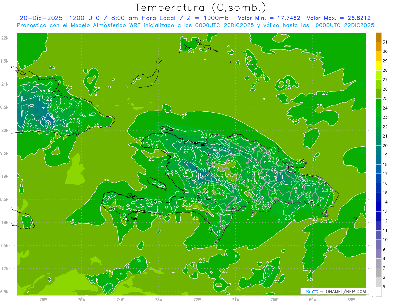Click the '27' color bar label

tap(385, 80)
